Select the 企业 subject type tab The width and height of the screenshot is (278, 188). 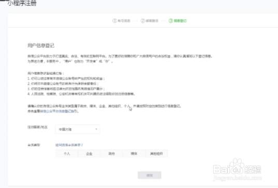[89, 153]
